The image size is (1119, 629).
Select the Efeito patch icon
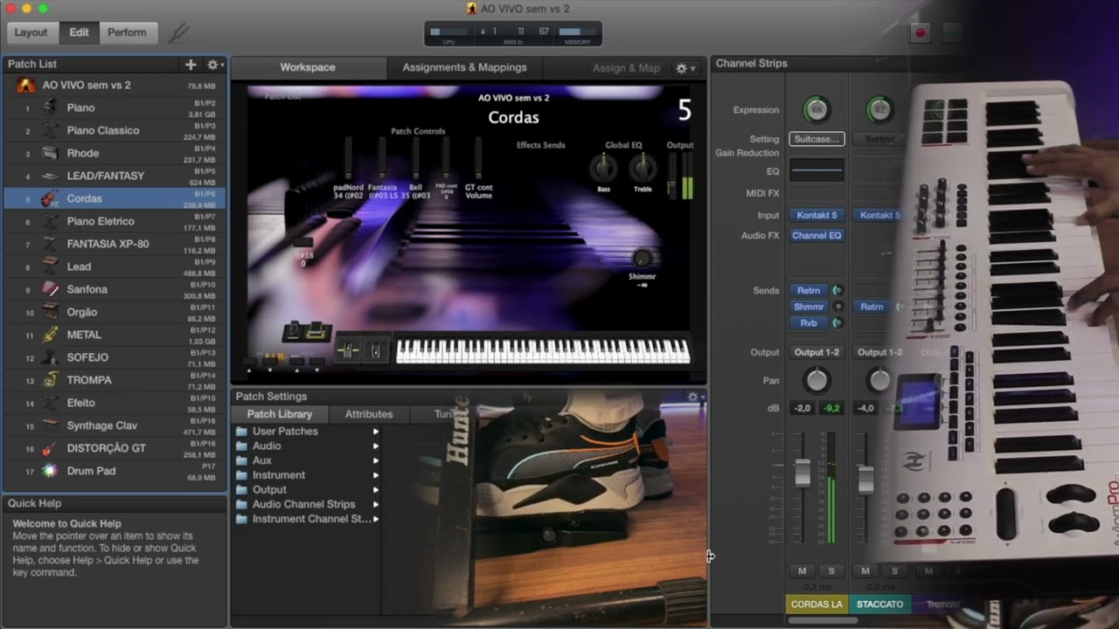click(x=51, y=403)
